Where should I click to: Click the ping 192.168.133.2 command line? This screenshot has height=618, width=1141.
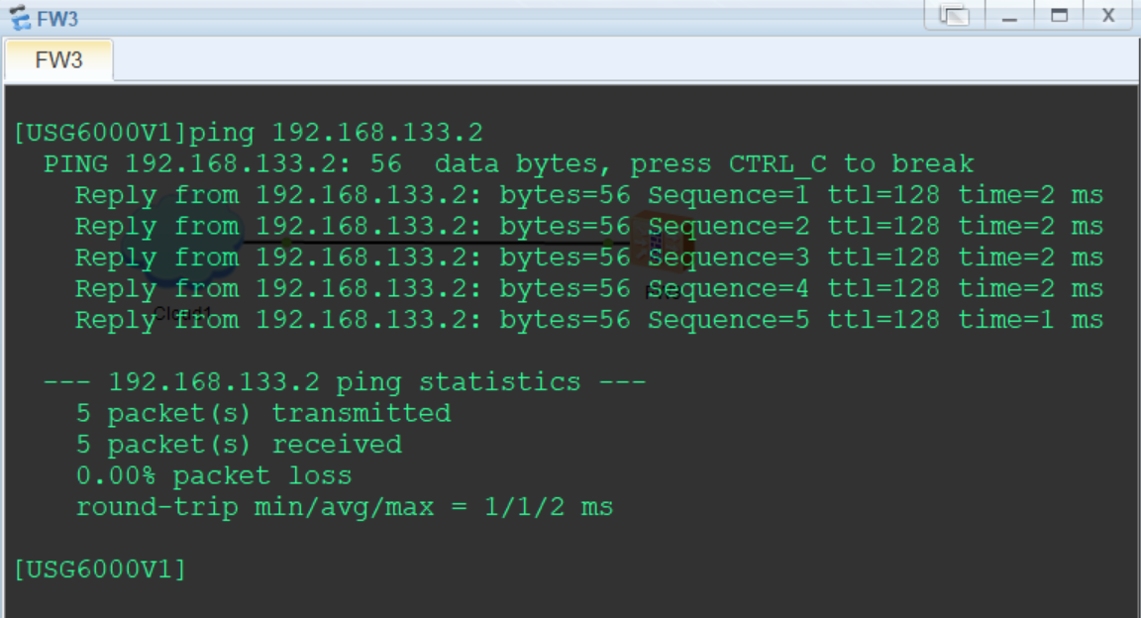click(249, 133)
